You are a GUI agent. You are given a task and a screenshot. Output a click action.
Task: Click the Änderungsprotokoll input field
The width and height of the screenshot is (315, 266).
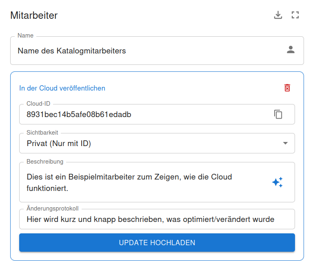pyautogui.click(x=157, y=219)
